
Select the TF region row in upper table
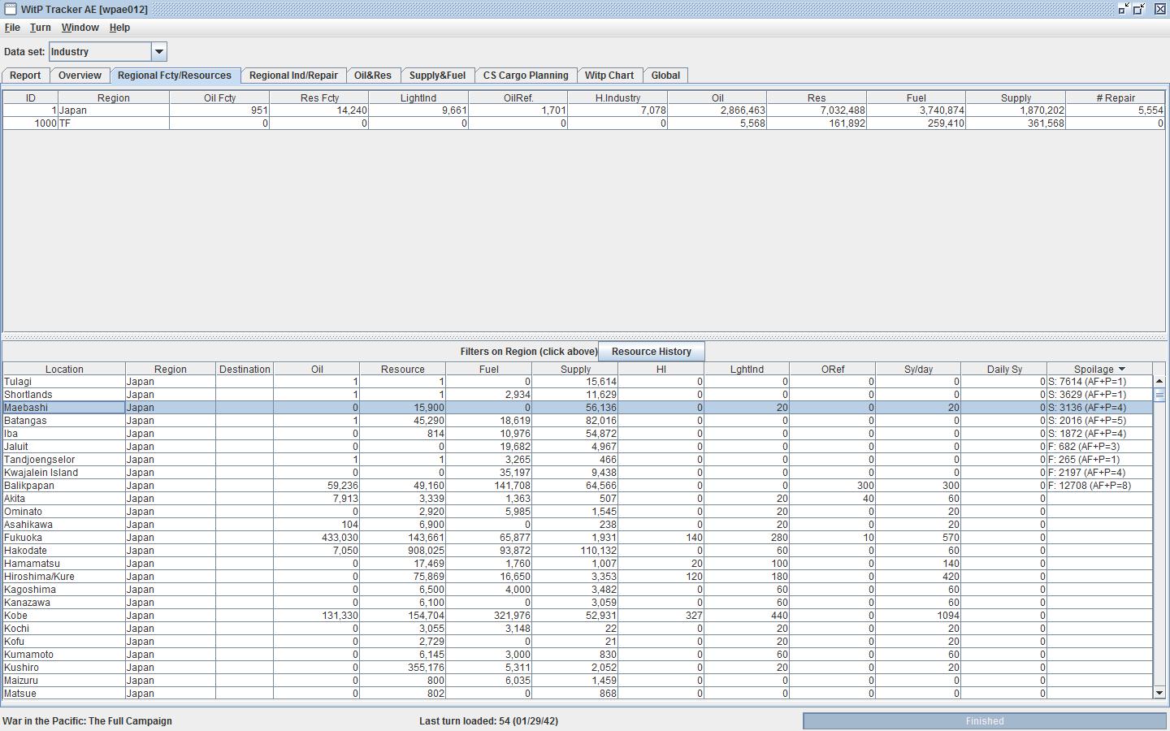pyautogui.click(x=583, y=123)
